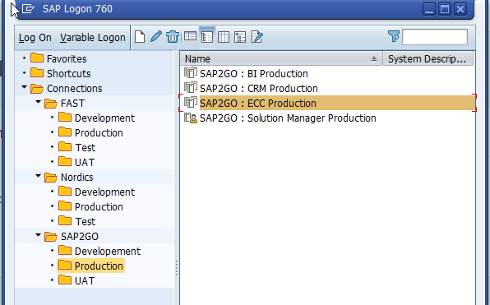490x305 pixels.
Task: Click the New connection entry page icon
Action: tap(140, 37)
